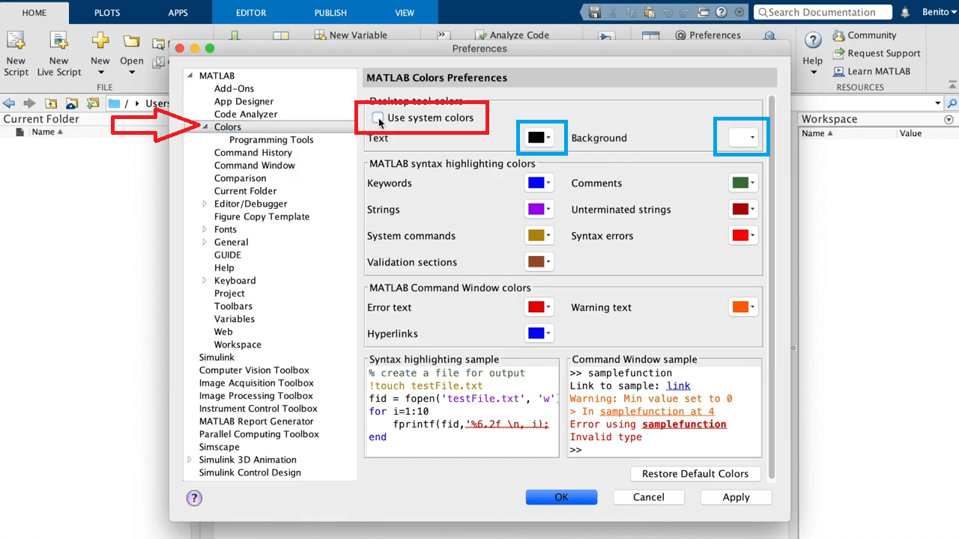Click the forward arrow in folder toolbar

coord(29,103)
